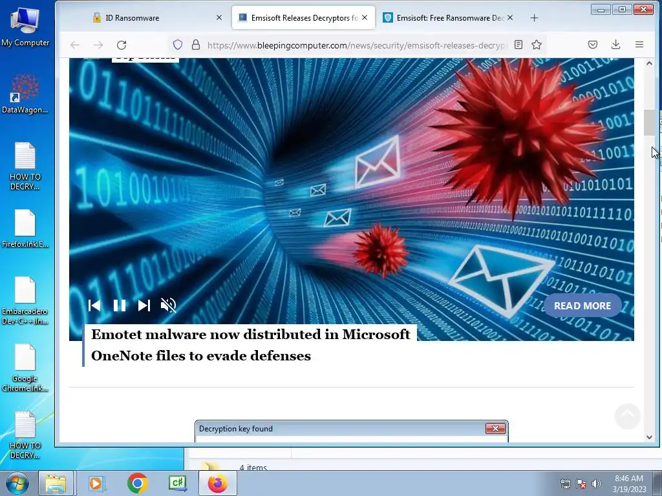Open the Emotet malware OneNote article headline
This screenshot has width=662, height=496.
[250, 345]
